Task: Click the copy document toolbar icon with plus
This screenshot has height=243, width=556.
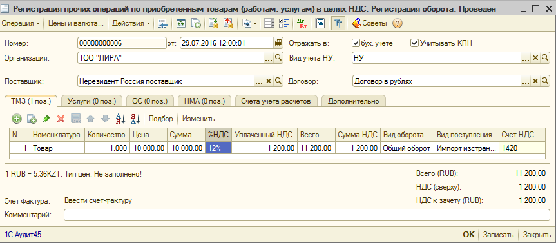Action: pos(196,24)
